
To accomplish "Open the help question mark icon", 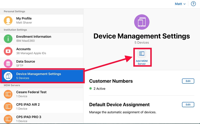I will tap(193, 4).
